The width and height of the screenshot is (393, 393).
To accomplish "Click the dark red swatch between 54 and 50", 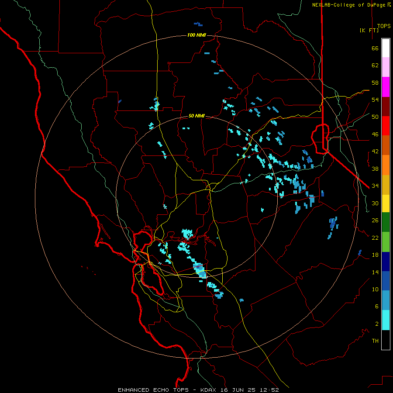I will 386,107.
